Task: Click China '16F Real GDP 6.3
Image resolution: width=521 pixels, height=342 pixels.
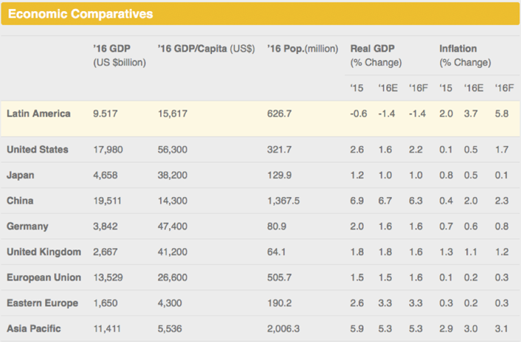Action: 416,201
